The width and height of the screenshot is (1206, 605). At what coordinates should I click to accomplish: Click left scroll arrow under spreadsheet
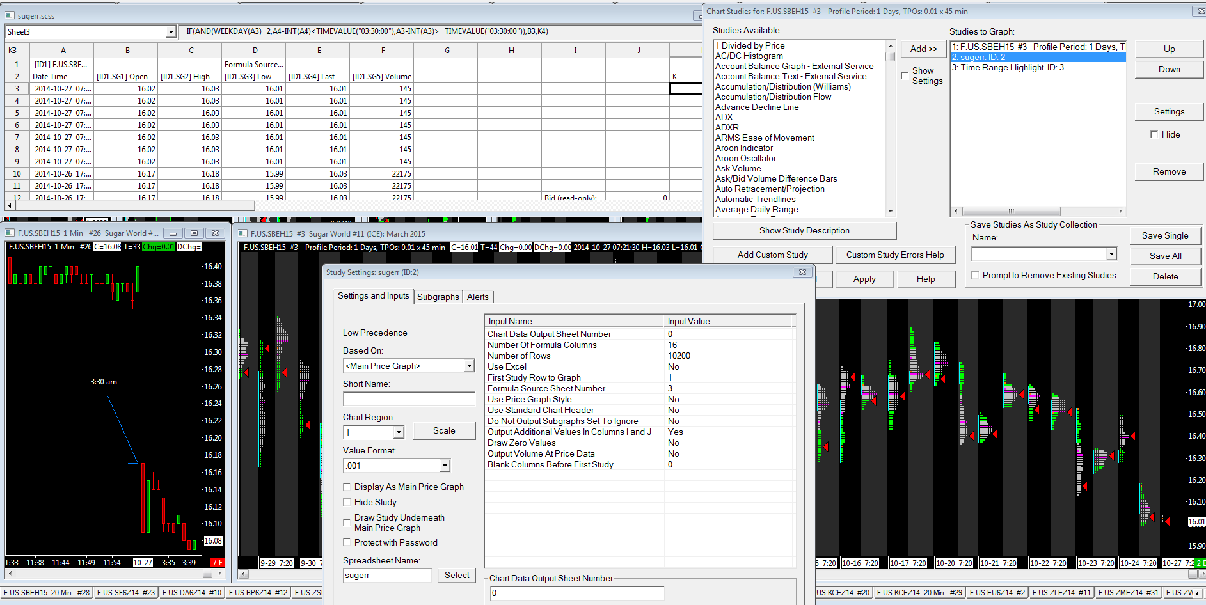[x=10, y=205]
